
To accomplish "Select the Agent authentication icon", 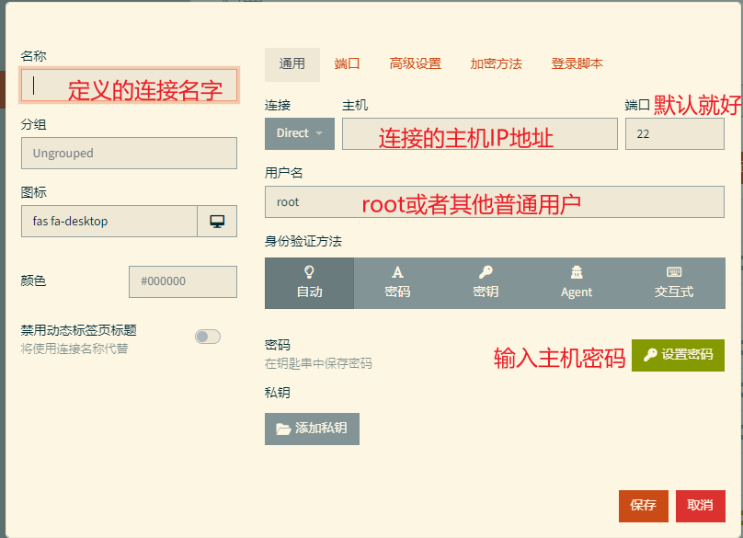I will (576, 283).
